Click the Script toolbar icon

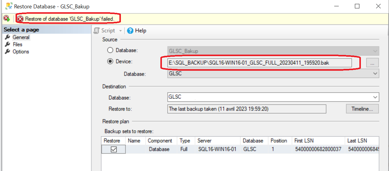coord(97,30)
